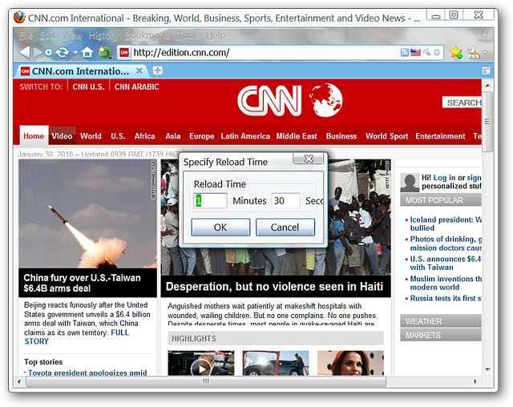
Task: Switch to the CNN.com International tab
Action: click(x=80, y=71)
